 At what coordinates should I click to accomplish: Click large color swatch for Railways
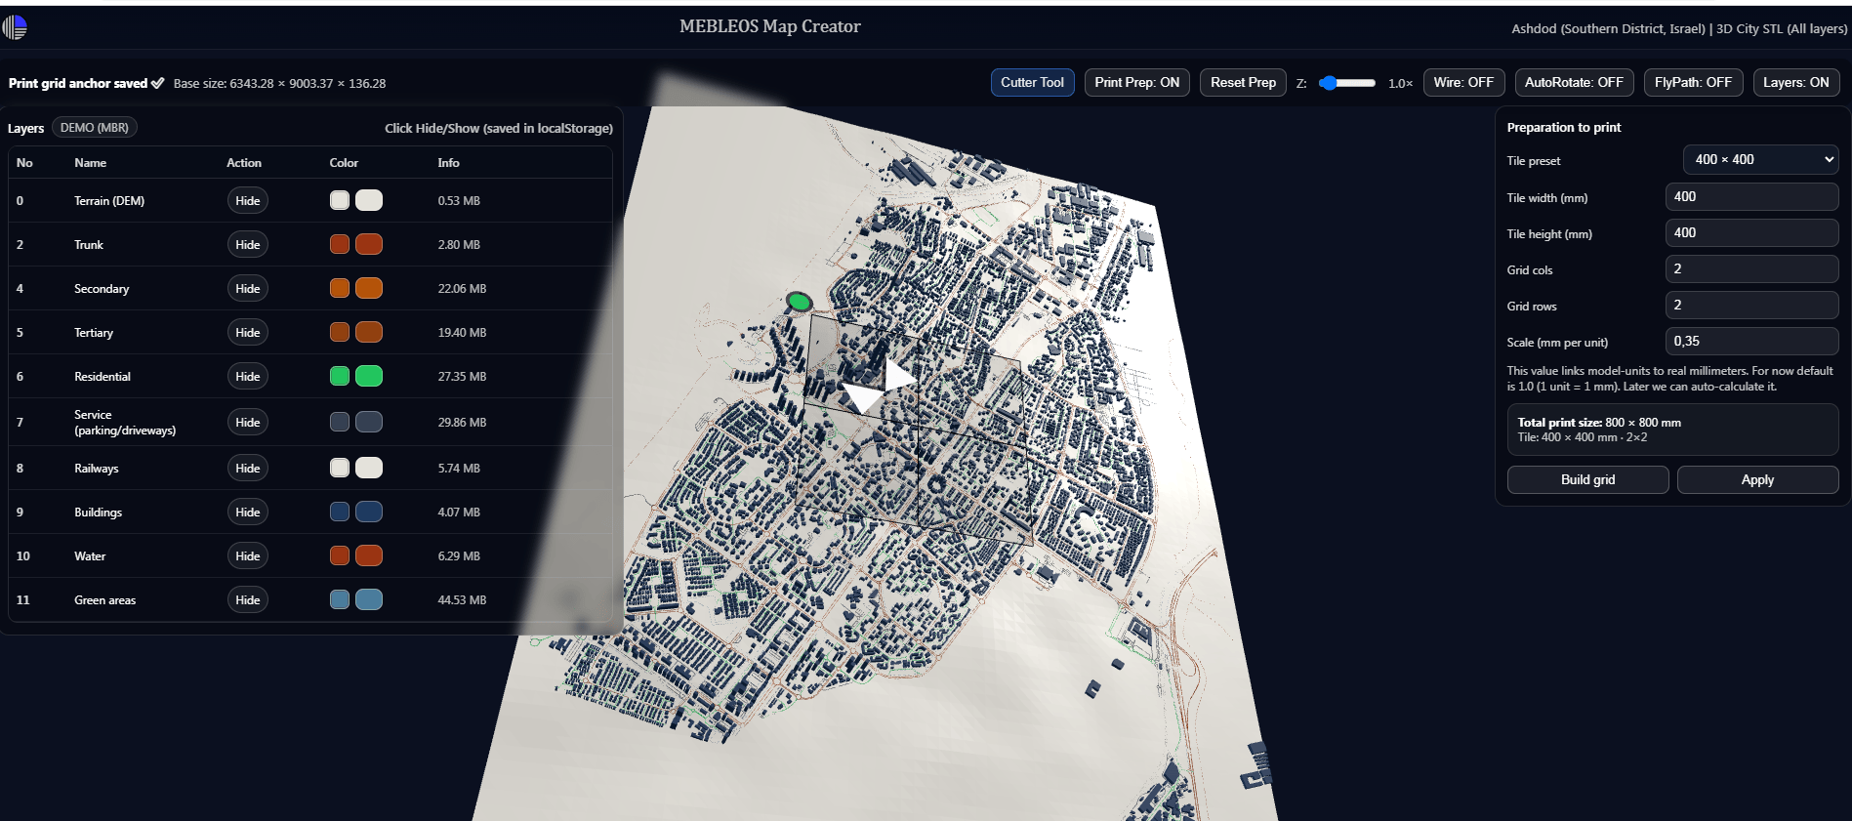pos(369,468)
